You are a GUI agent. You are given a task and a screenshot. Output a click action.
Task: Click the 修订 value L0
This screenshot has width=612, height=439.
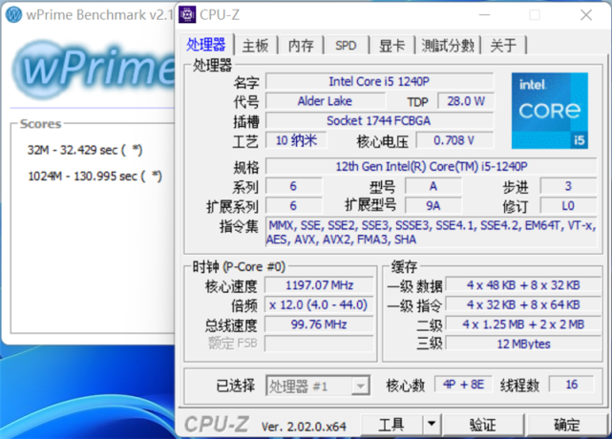click(x=568, y=205)
